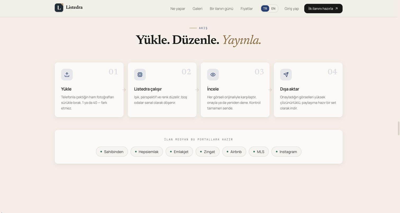Image resolution: width=400 pixels, height=213 pixels.
Task: Click the paper plane icon in Dışa aktar card
Action: click(286, 75)
